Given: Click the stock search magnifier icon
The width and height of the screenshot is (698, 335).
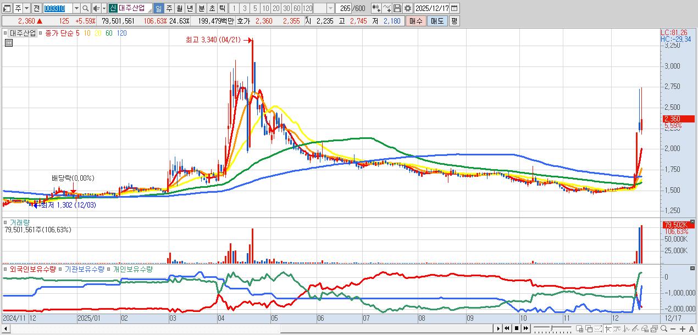Looking at the screenshot, I should [86, 8].
